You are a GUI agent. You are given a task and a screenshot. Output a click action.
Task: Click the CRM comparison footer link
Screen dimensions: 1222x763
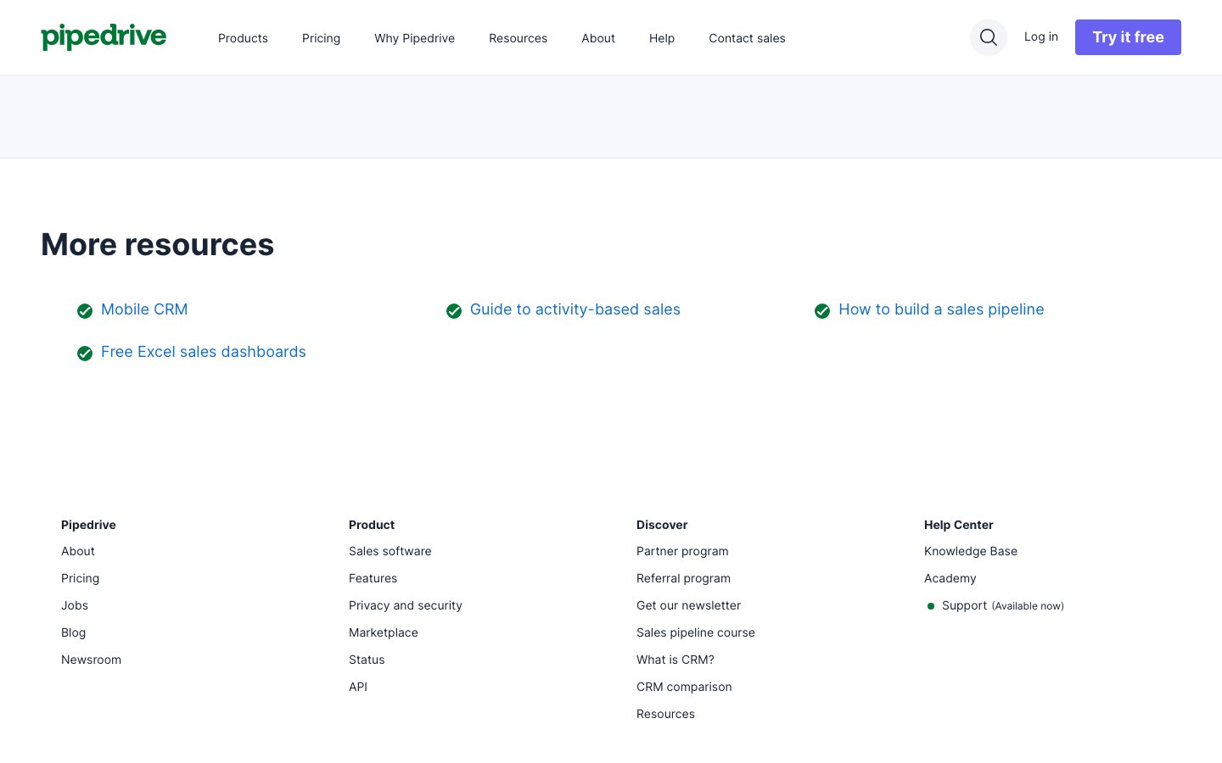click(684, 687)
